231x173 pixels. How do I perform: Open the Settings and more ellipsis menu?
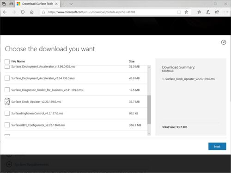pyautogui.click(x=226, y=12)
